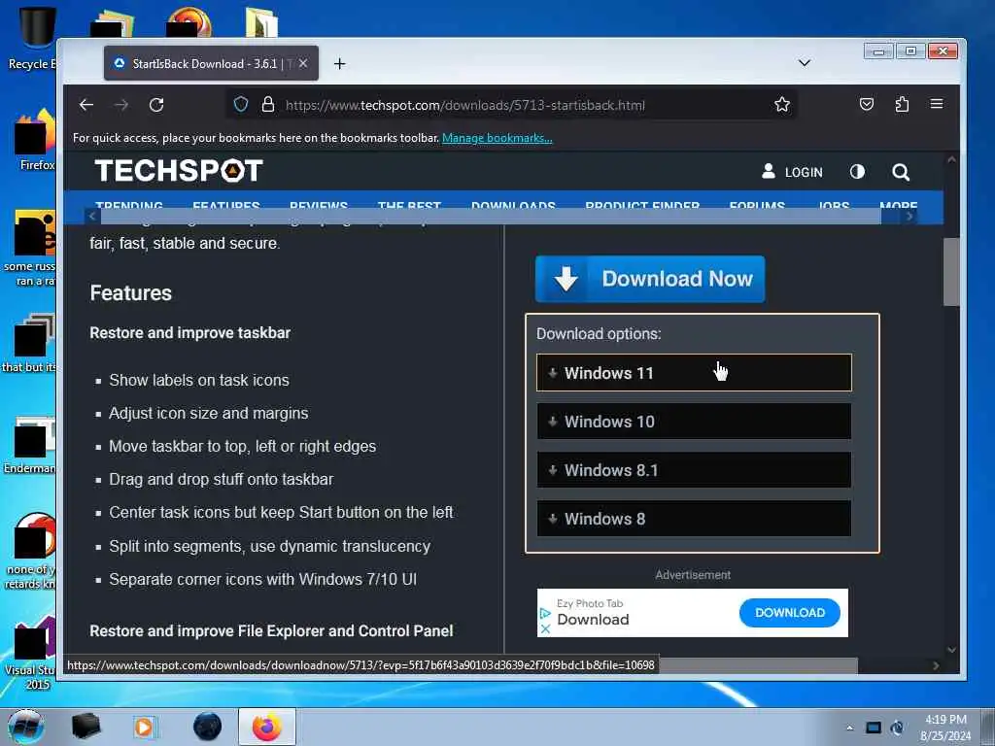Select the StartIsBack Download tab
Image resolution: width=995 pixels, height=746 pixels.
211,63
